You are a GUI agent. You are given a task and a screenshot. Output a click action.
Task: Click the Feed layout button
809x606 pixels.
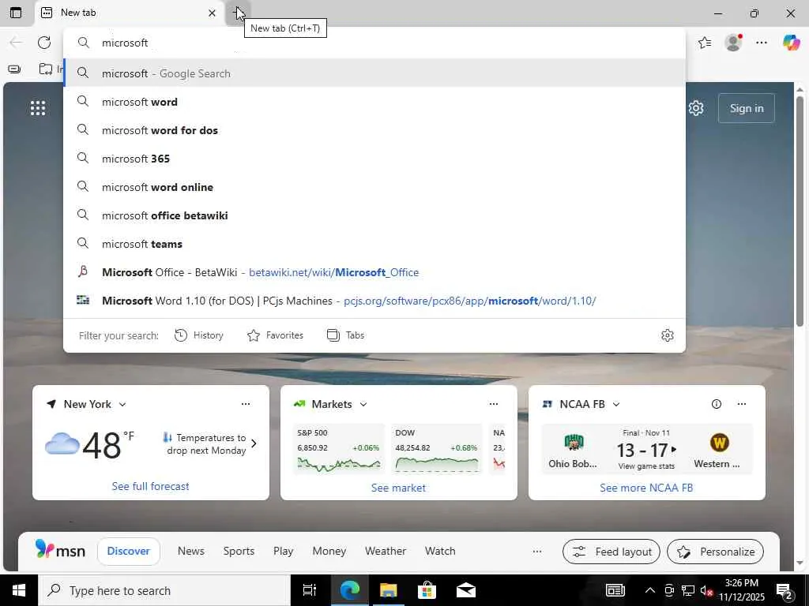point(611,552)
